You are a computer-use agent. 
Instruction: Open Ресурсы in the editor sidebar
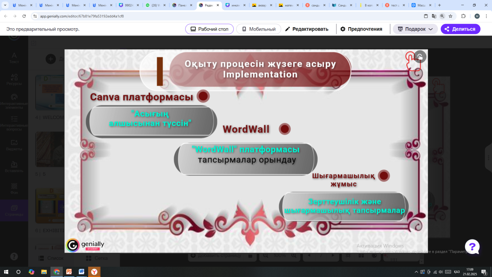(14, 80)
